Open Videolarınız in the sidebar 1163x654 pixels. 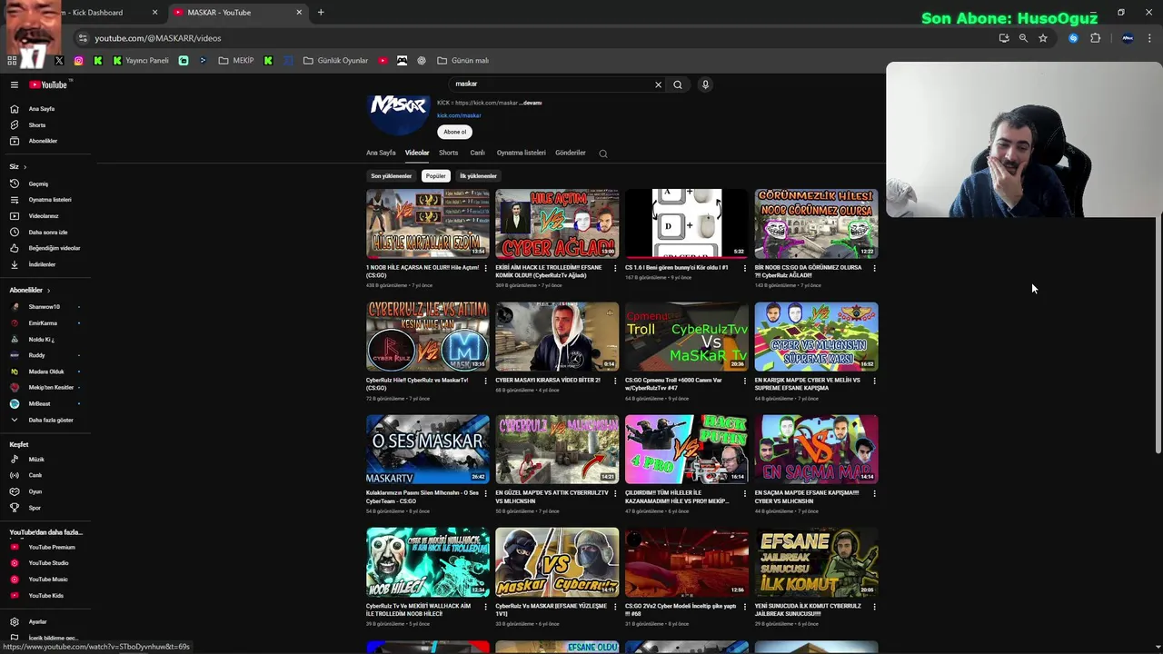(x=43, y=216)
